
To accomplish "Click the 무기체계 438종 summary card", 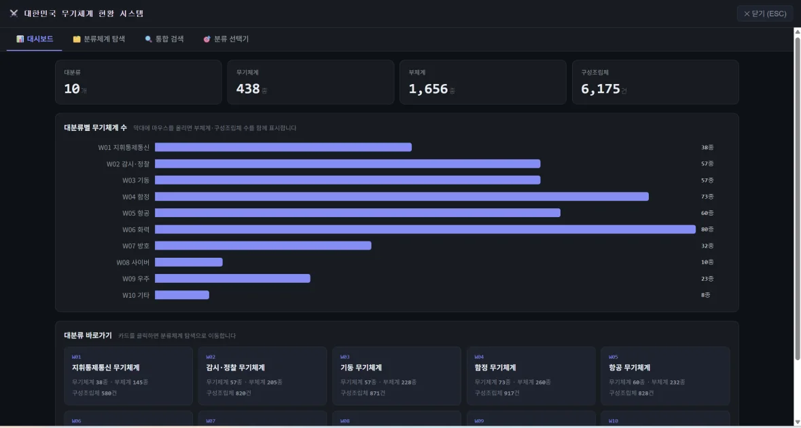I will [x=310, y=82].
